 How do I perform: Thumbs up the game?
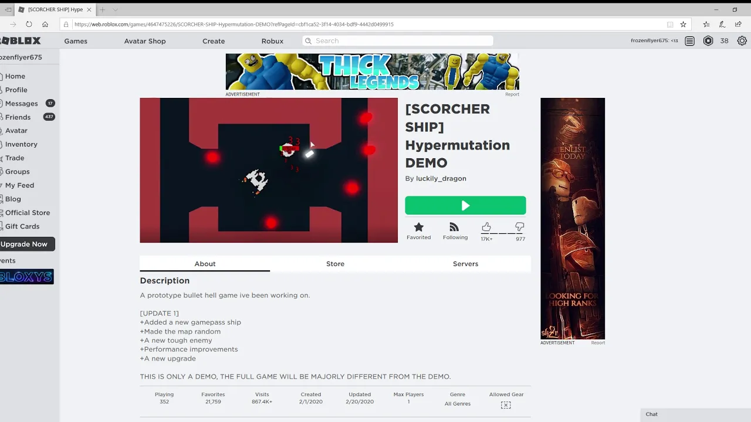[x=486, y=227]
